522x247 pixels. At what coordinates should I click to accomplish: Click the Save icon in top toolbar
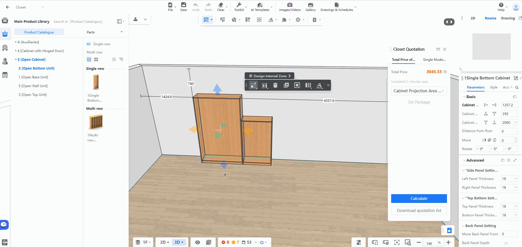pyautogui.click(x=183, y=5)
